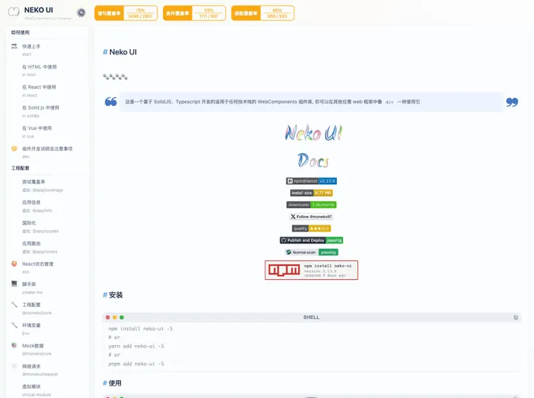Open 脚手架 create-mo menu item
Viewport: 534px width, 398px height.
pos(47,288)
